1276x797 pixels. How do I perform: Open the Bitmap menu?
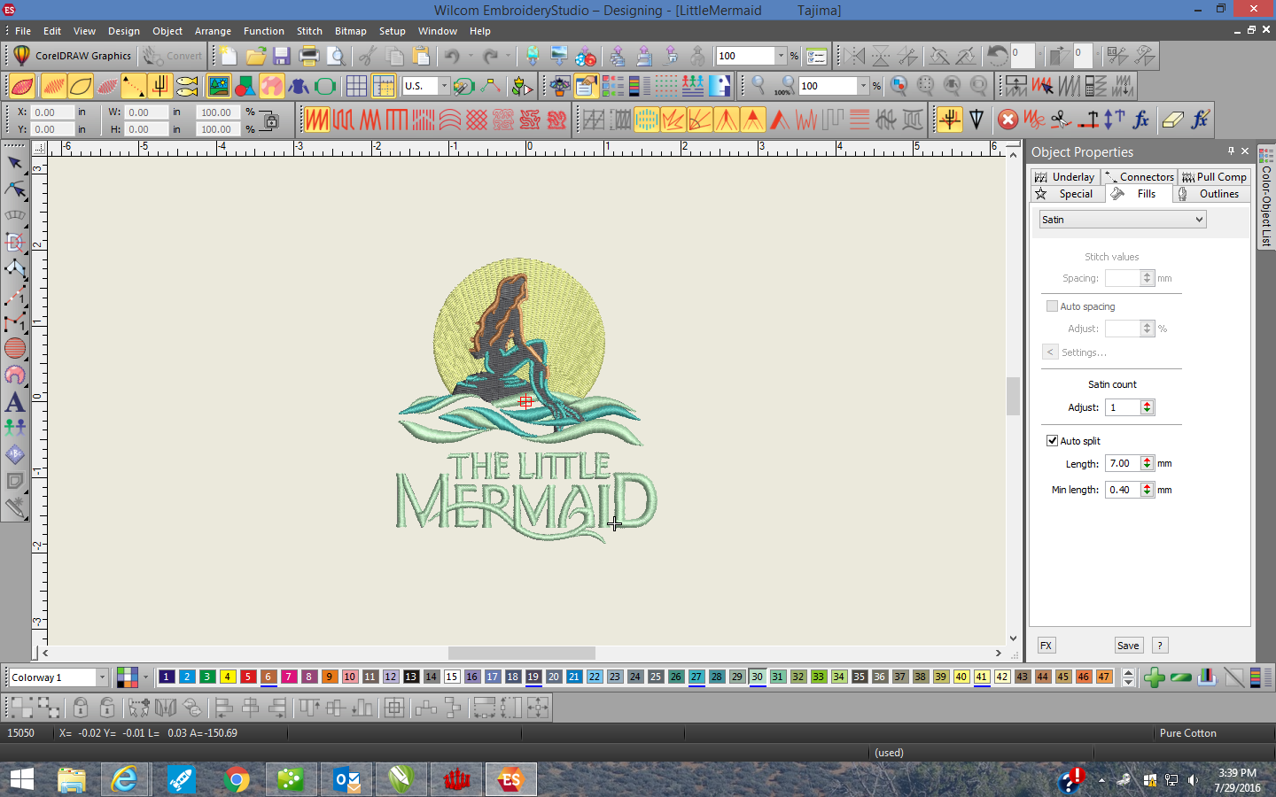click(350, 31)
